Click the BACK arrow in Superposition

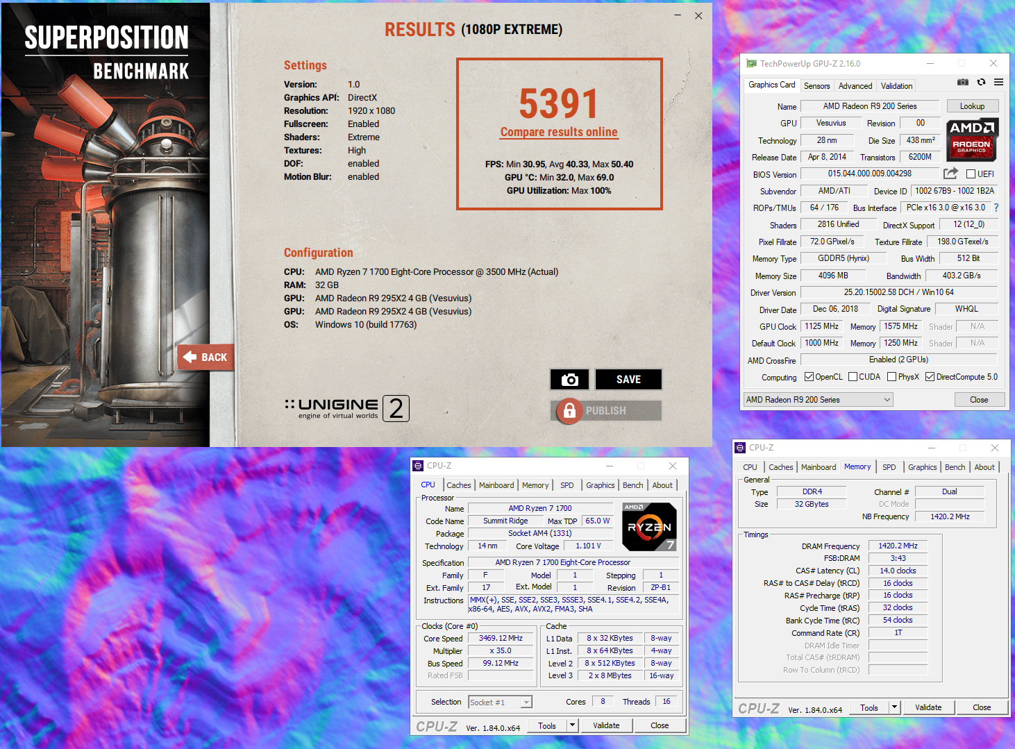coord(205,357)
